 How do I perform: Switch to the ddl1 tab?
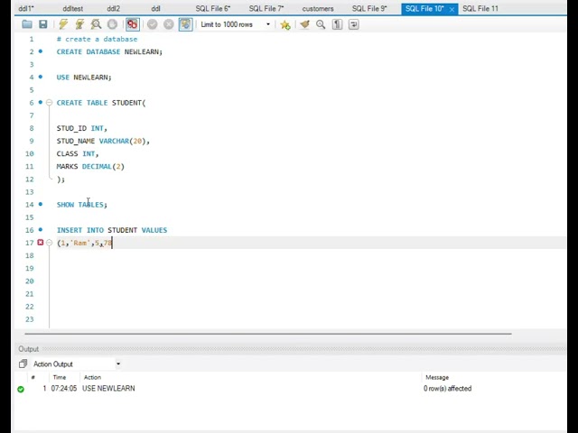click(x=26, y=8)
